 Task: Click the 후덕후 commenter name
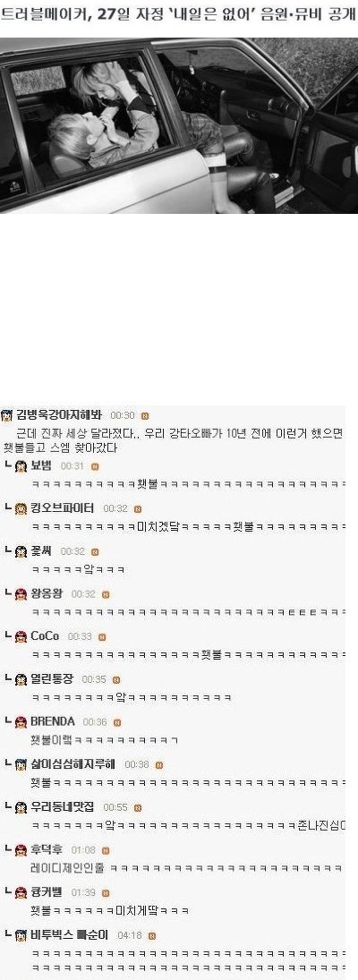[x=47, y=849]
